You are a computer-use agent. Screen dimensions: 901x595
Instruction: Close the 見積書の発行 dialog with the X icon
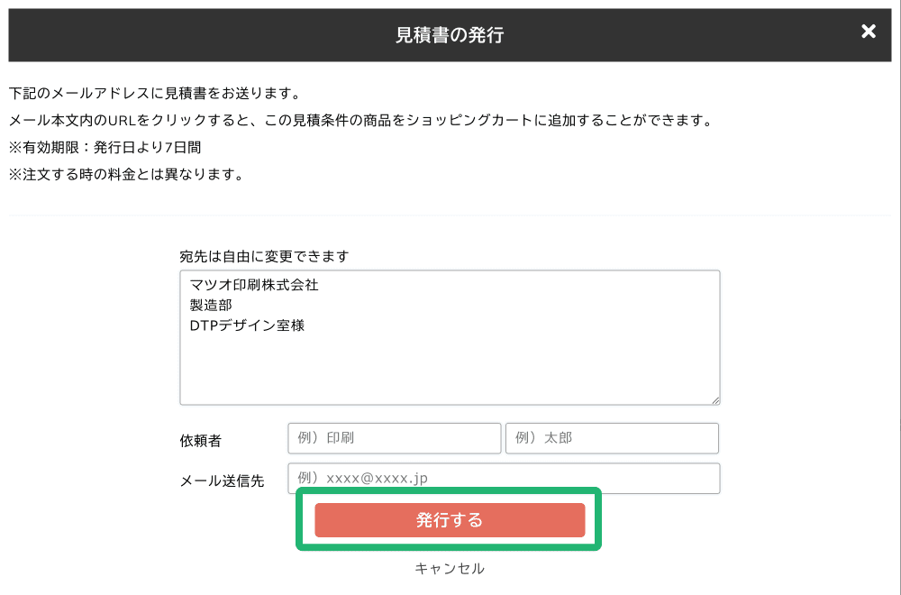pos(868,32)
